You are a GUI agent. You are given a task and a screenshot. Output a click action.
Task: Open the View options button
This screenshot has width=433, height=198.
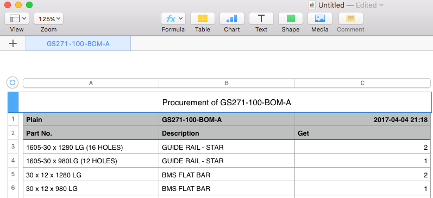tap(16, 19)
